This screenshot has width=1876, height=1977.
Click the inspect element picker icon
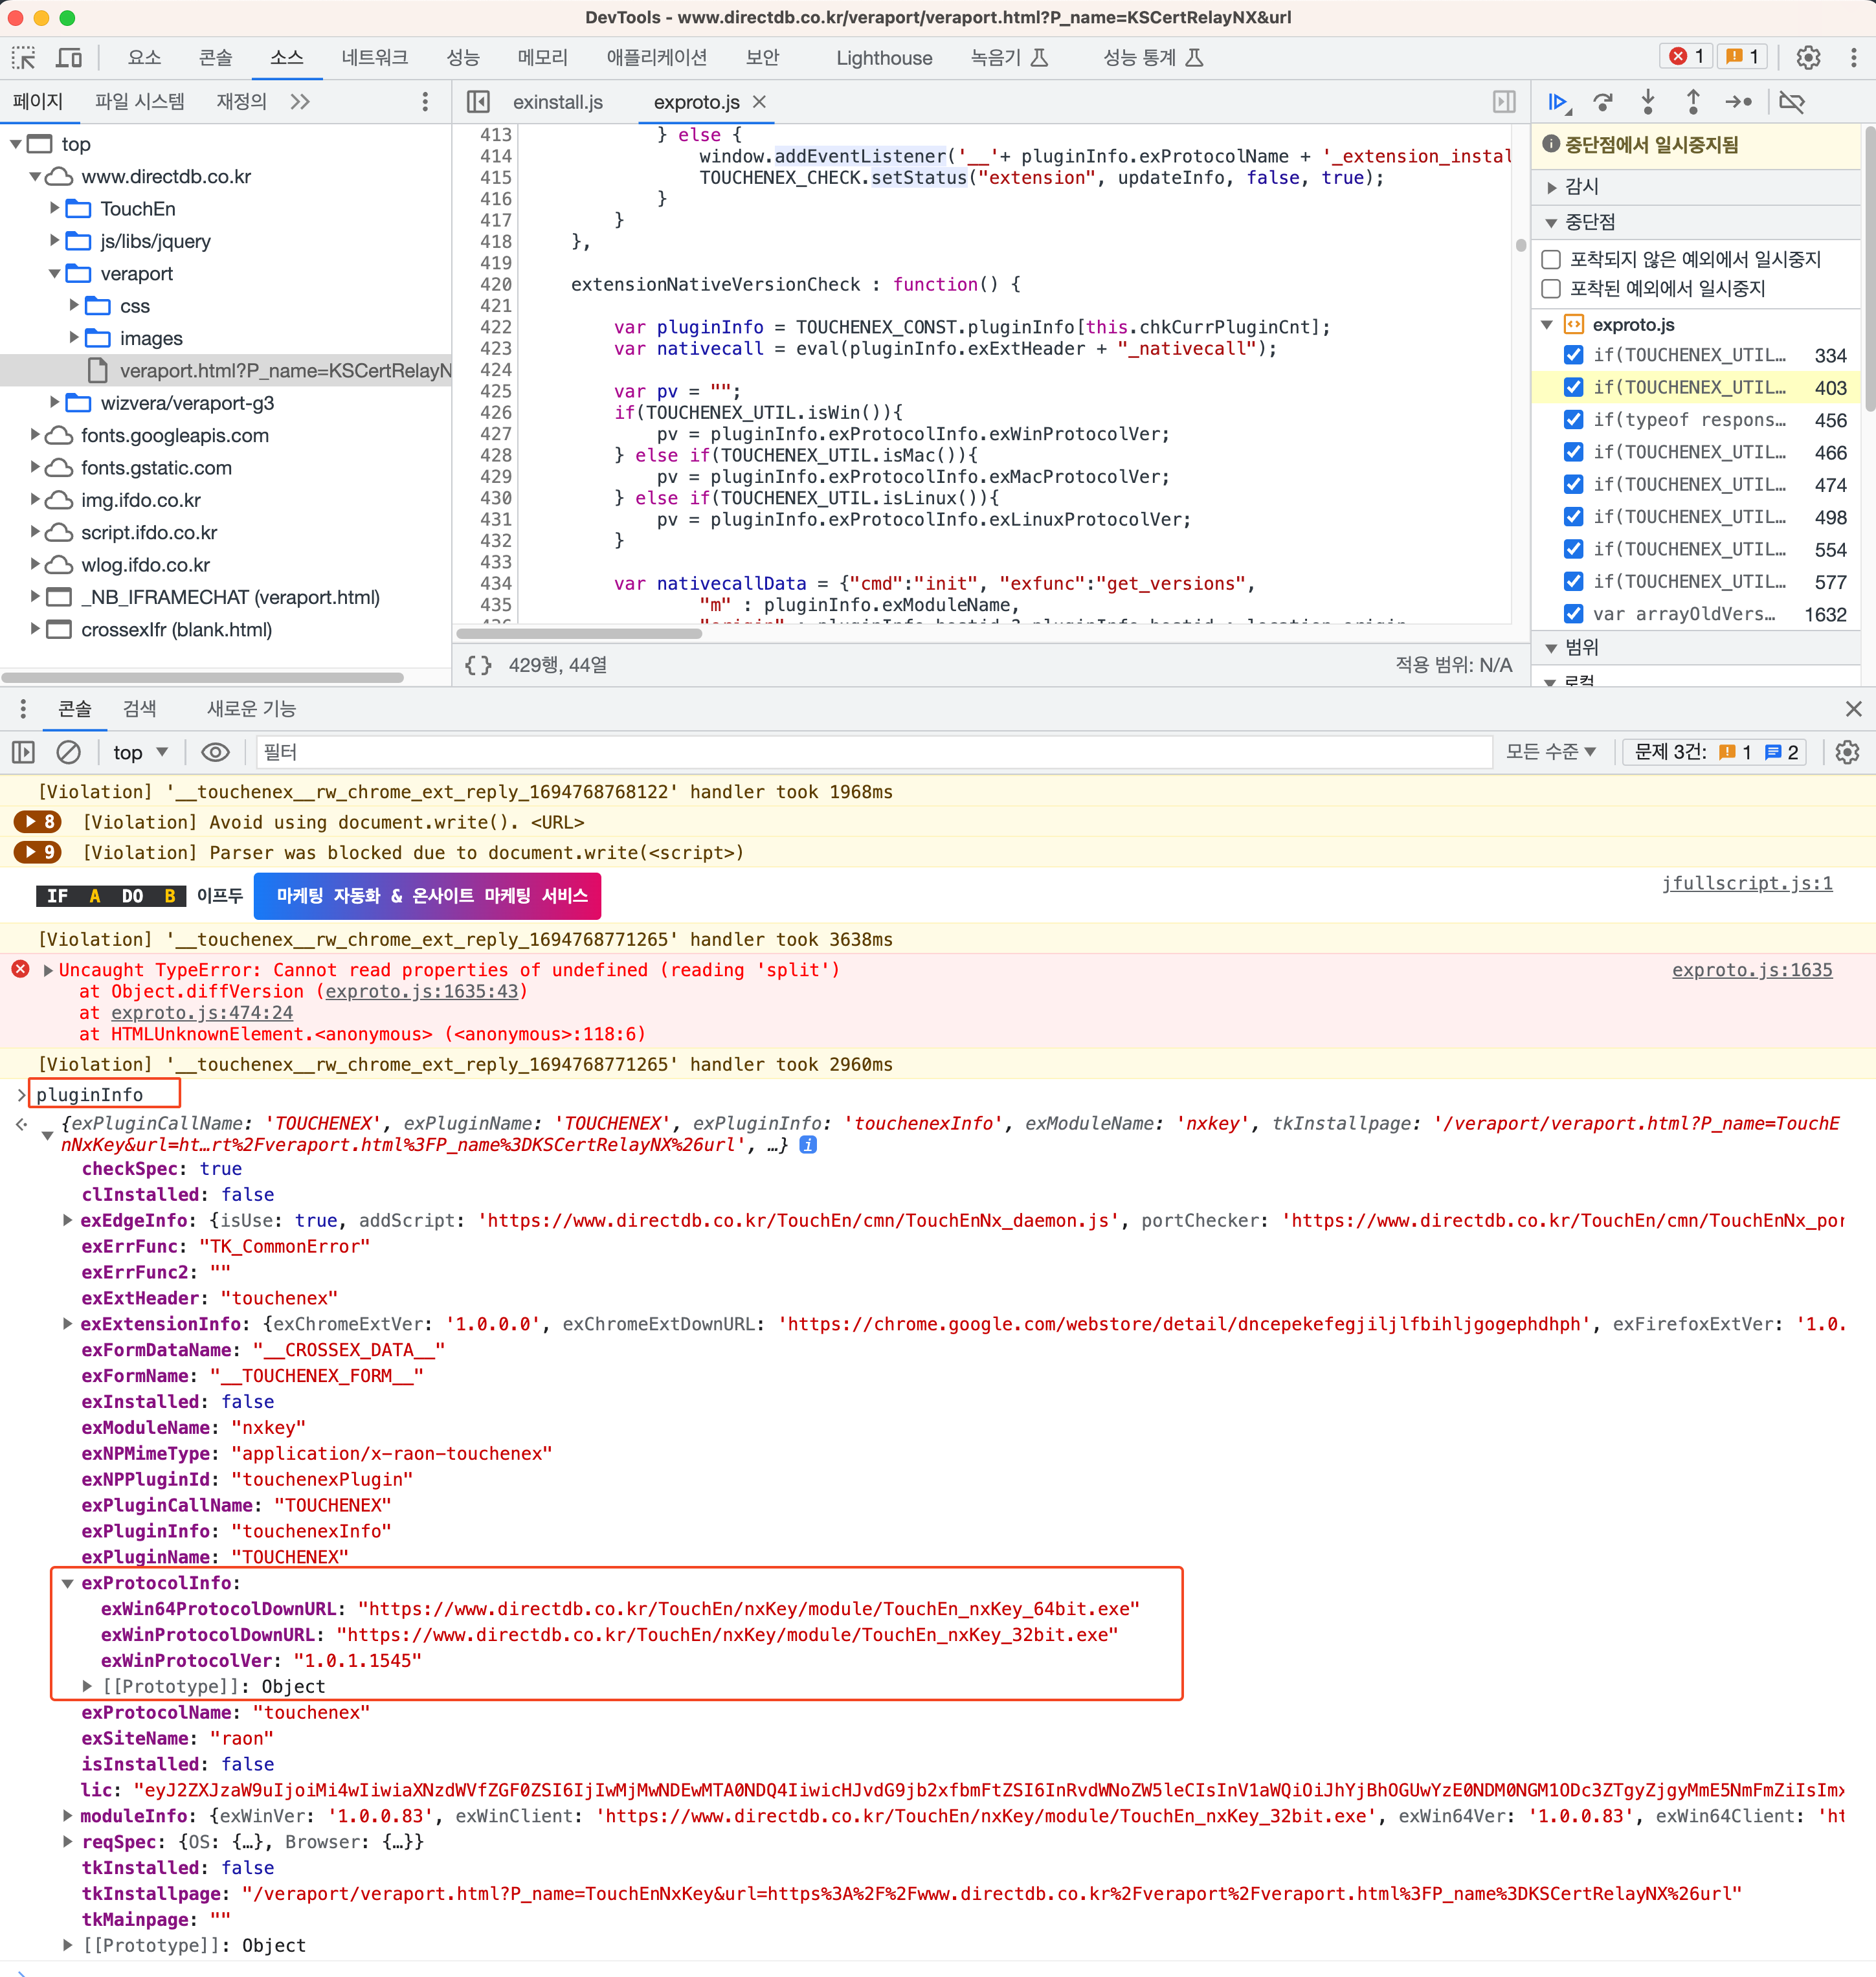pyautogui.click(x=23, y=58)
